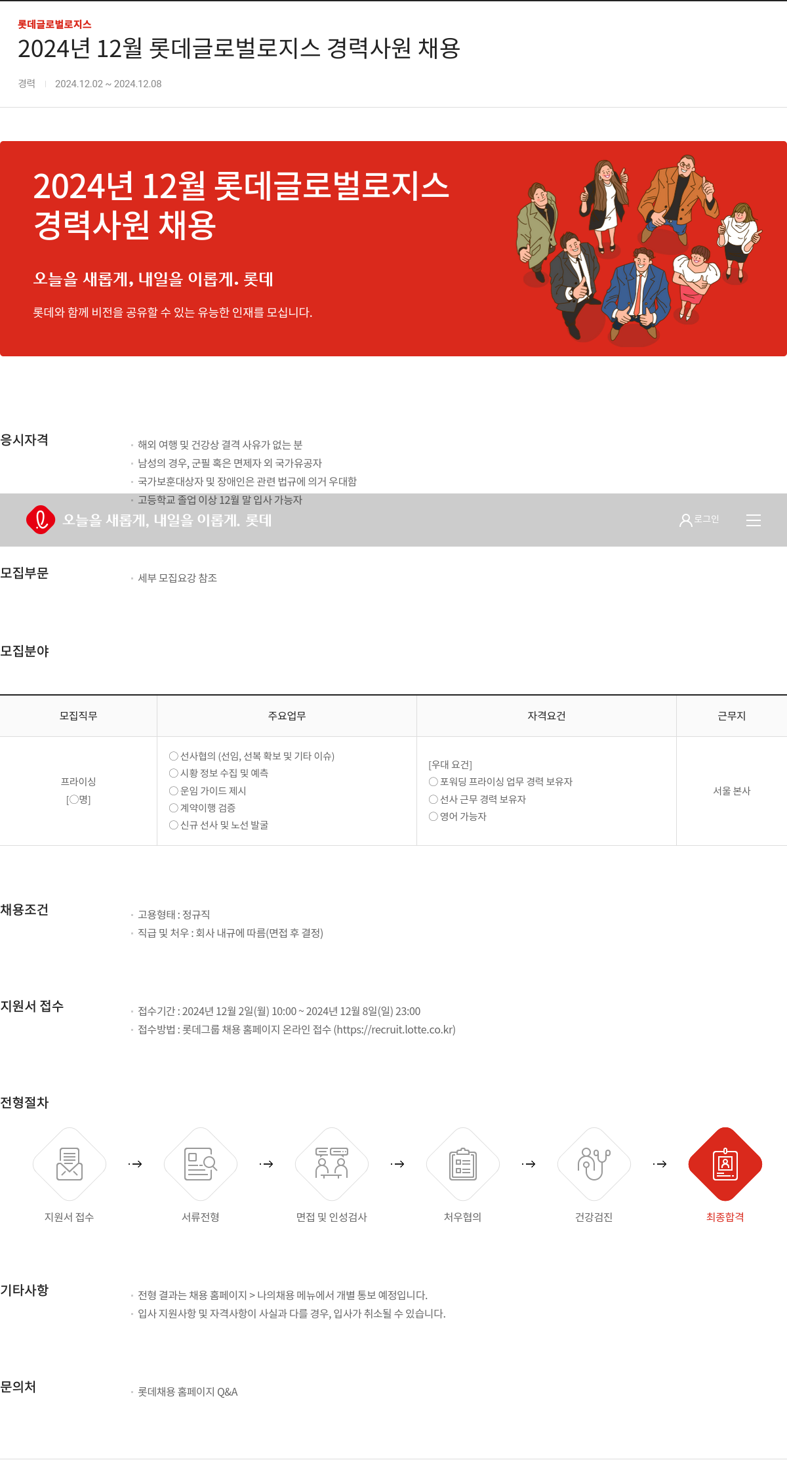Click the 처우협의 clipboard icon
Image resolution: width=787 pixels, height=1460 pixels.
tap(463, 1164)
